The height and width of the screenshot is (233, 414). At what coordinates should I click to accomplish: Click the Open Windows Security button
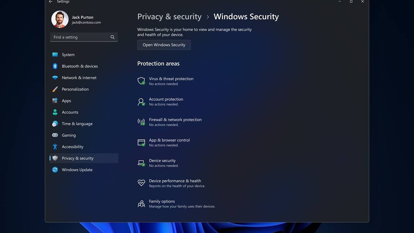point(164,45)
